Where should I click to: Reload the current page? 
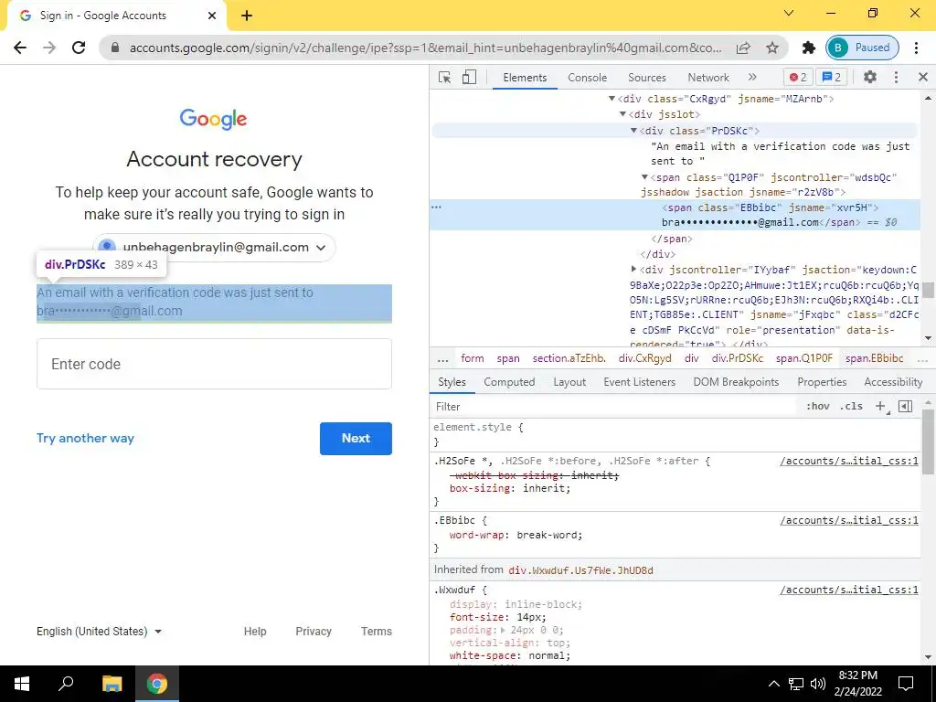(x=79, y=48)
